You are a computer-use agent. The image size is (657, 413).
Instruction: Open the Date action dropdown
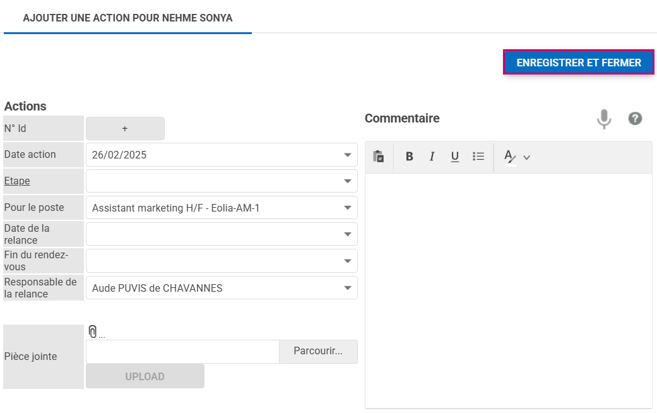click(347, 155)
